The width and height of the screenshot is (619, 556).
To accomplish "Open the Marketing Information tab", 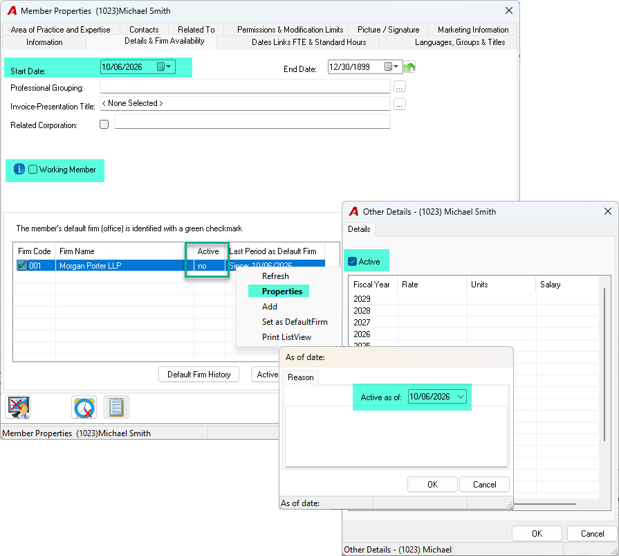I will (x=473, y=30).
